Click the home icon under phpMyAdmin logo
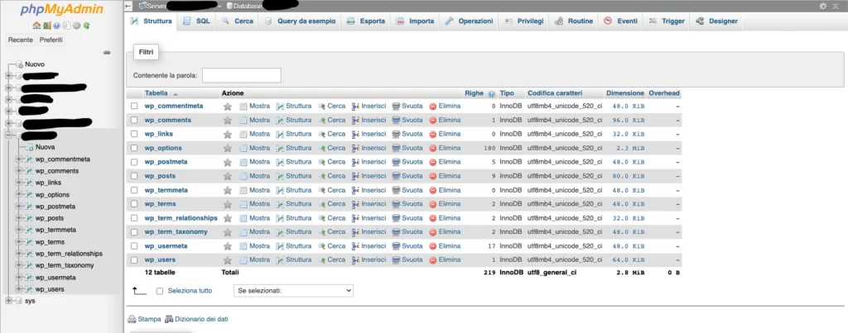The width and height of the screenshot is (848, 333). pos(36,26)
